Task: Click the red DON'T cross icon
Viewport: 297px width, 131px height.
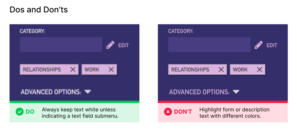Action: 168,112
